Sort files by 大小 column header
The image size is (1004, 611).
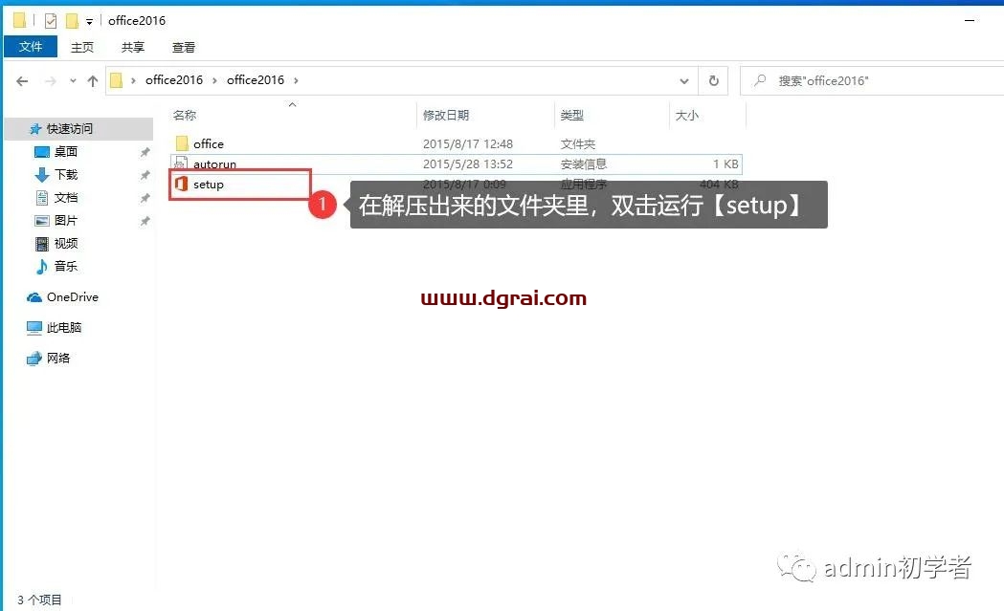[687, 115]
